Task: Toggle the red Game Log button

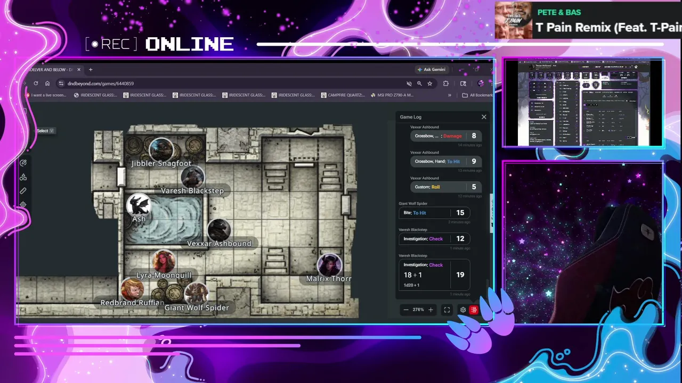Action: coord(474,310)
